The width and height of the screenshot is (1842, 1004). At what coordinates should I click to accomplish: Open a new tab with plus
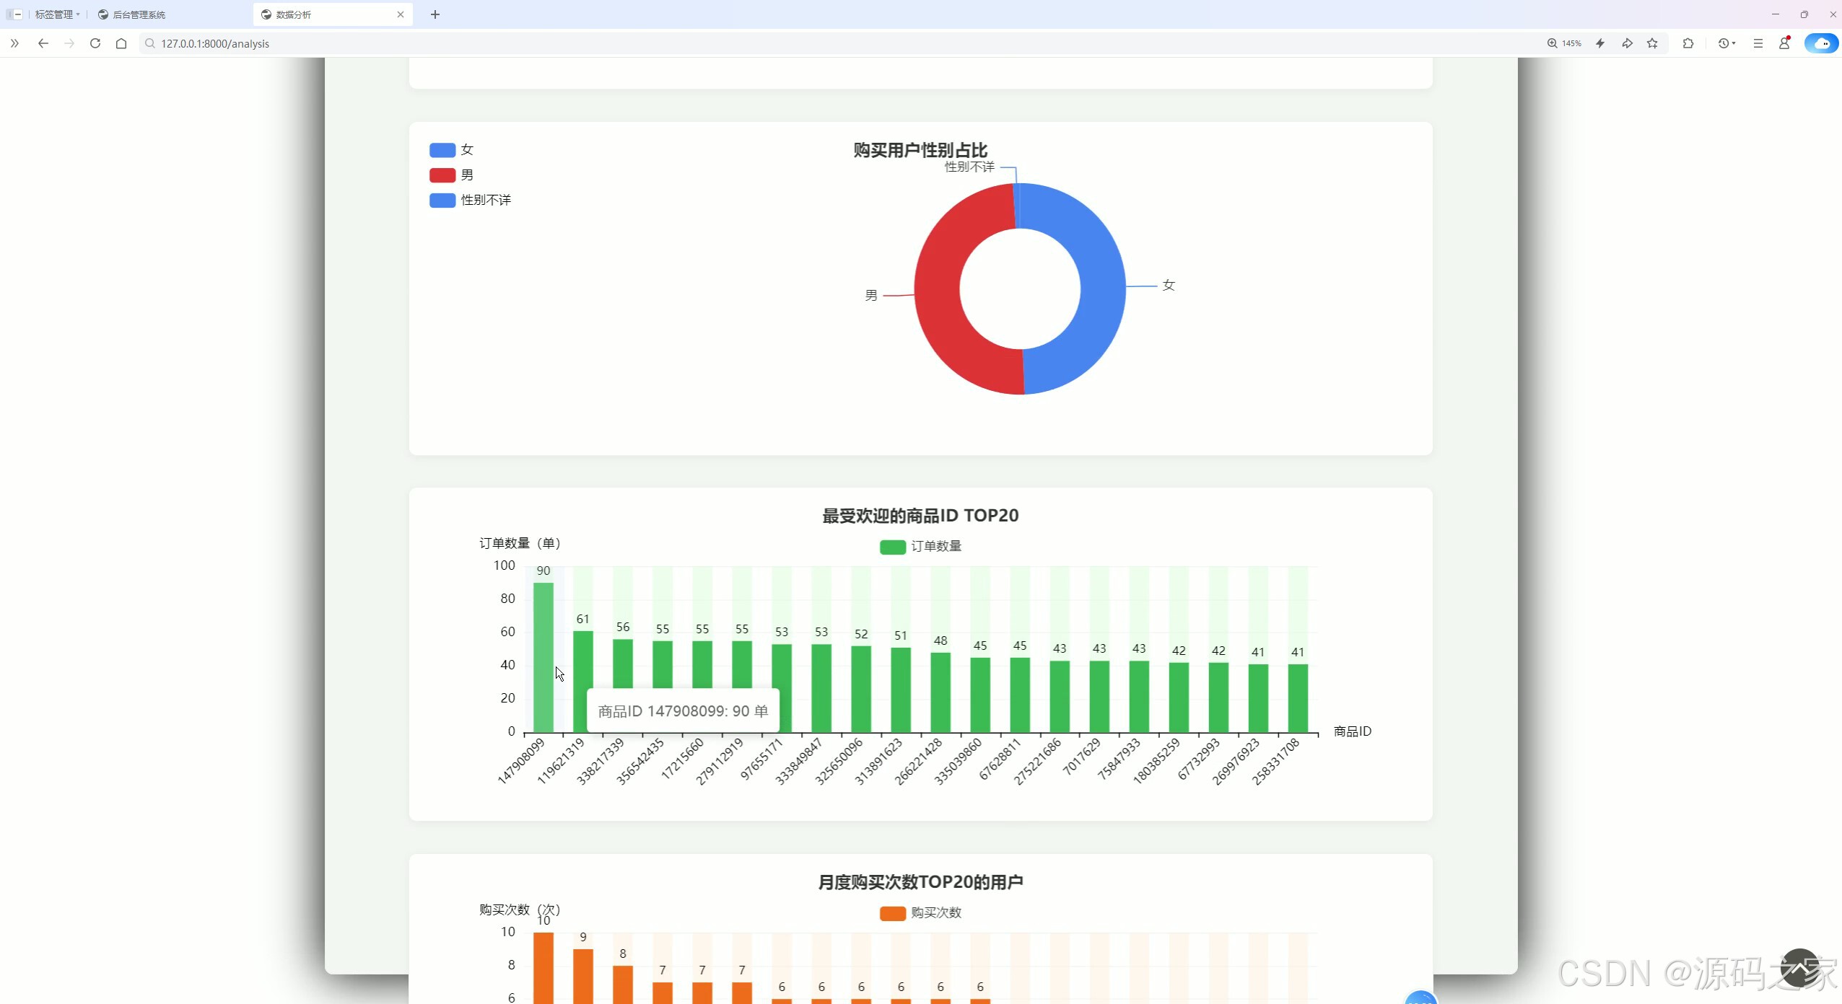coord(435,14)
